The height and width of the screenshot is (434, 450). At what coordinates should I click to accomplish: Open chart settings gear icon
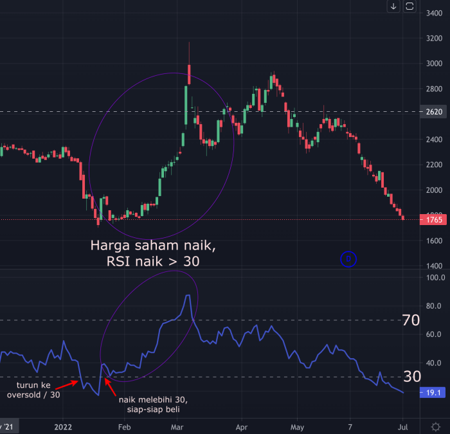coord(436,427)
